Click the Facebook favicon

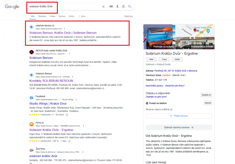[31, 98]
